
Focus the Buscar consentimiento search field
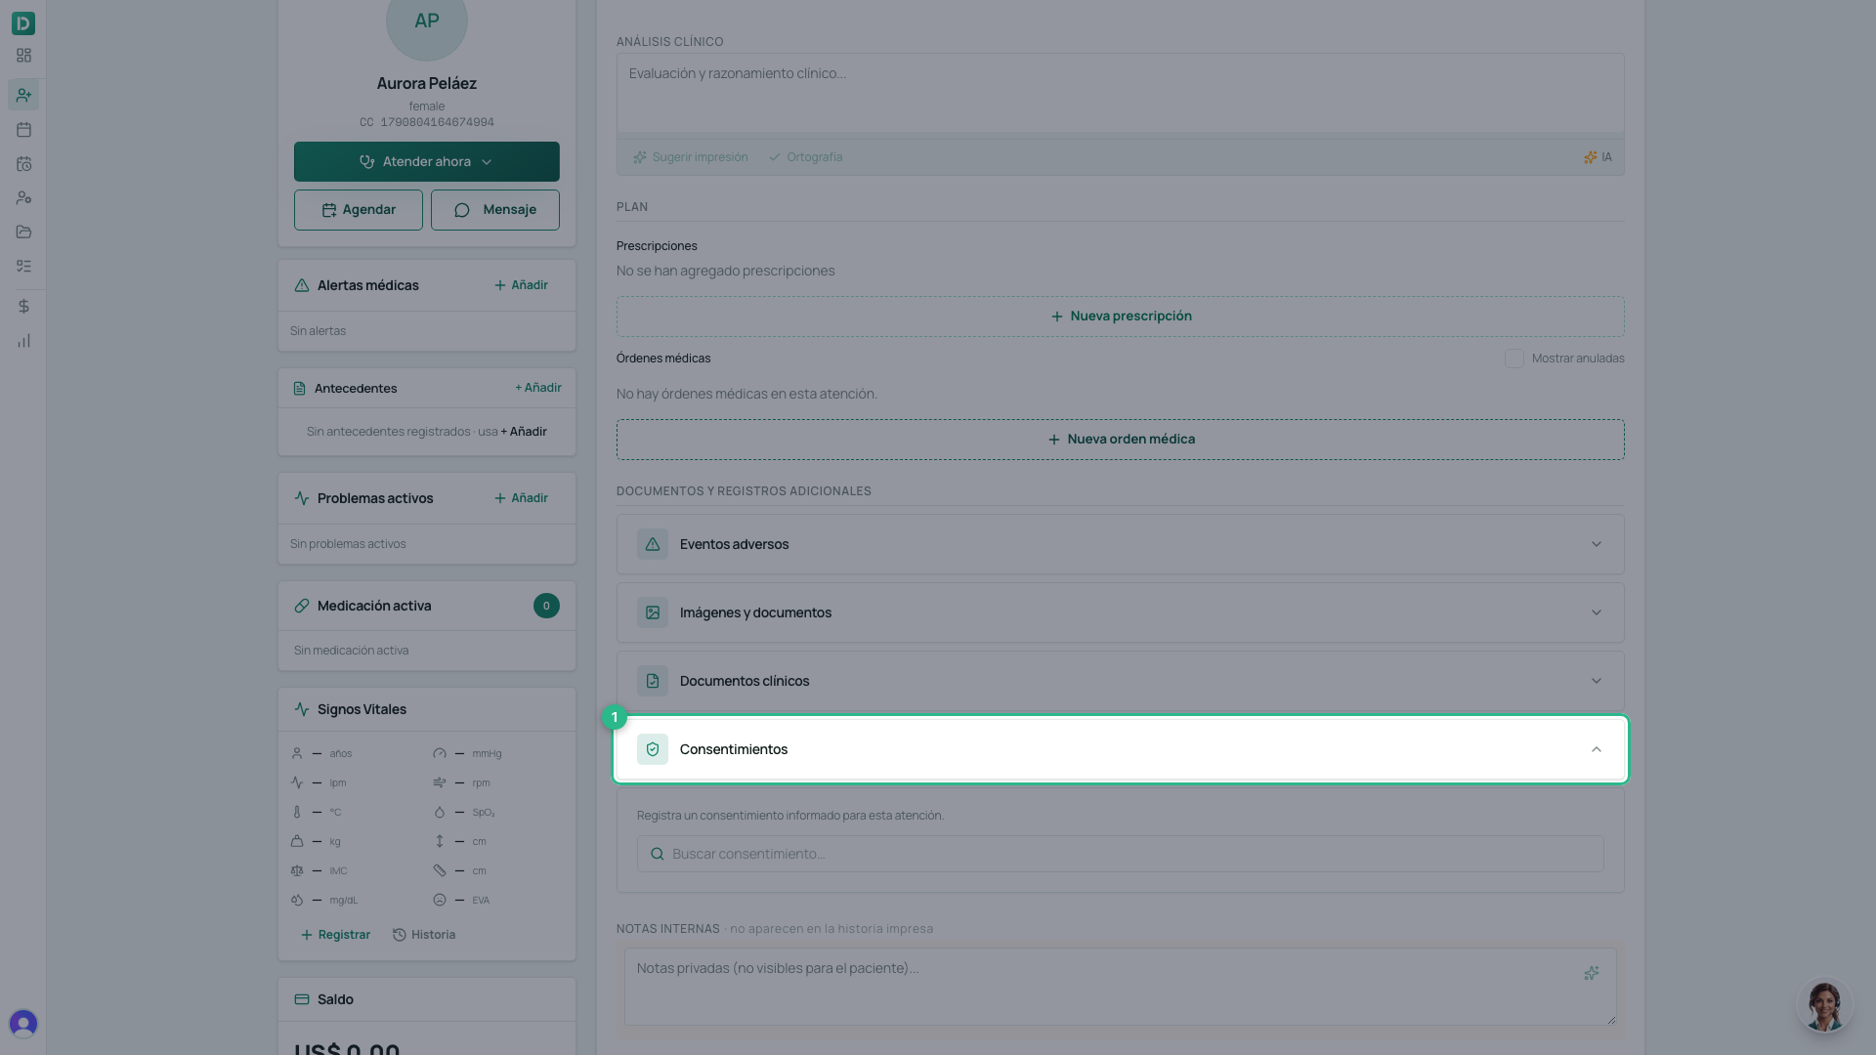point(1120,854)
